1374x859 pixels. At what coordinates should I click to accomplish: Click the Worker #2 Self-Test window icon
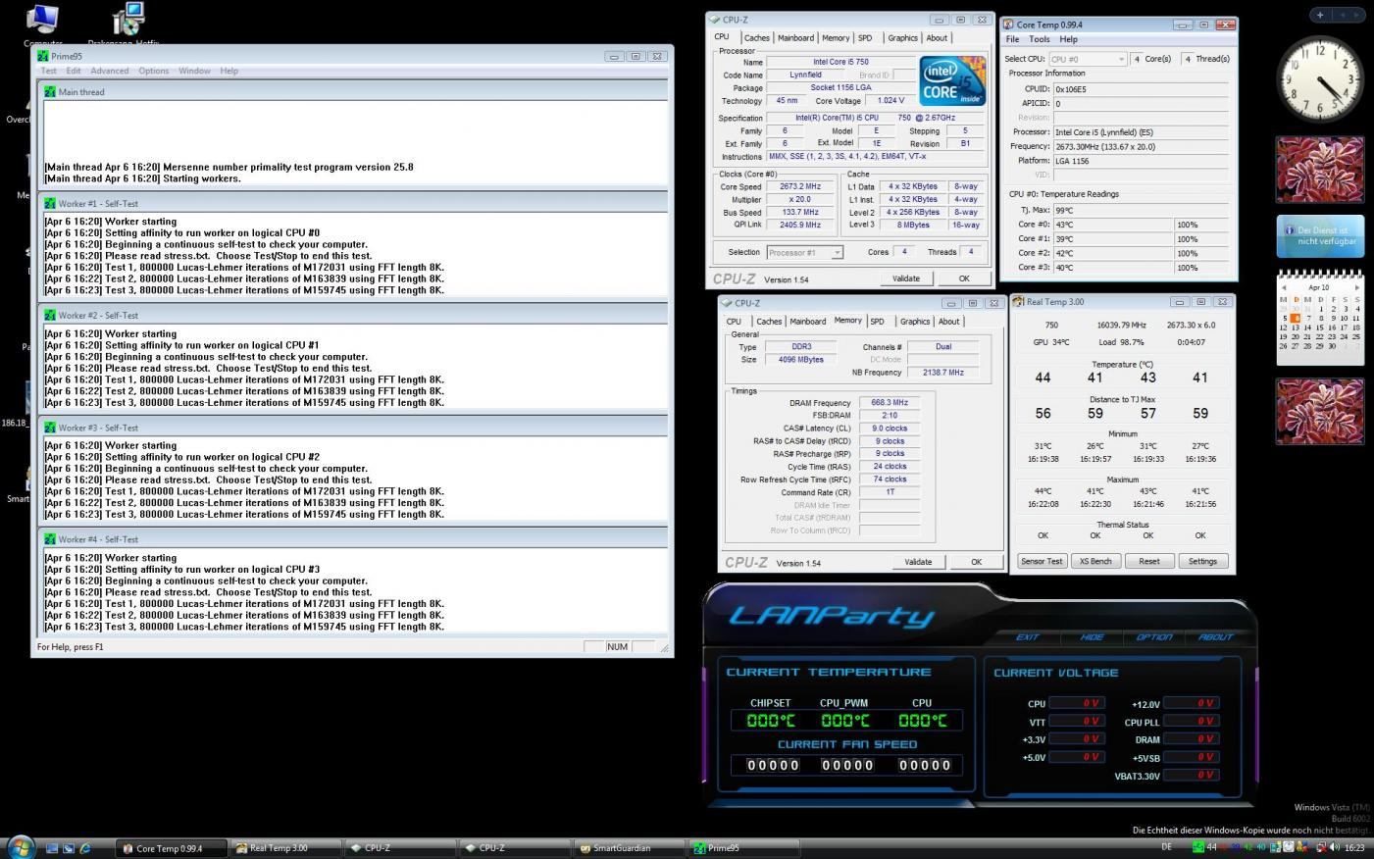pos(50,315)
